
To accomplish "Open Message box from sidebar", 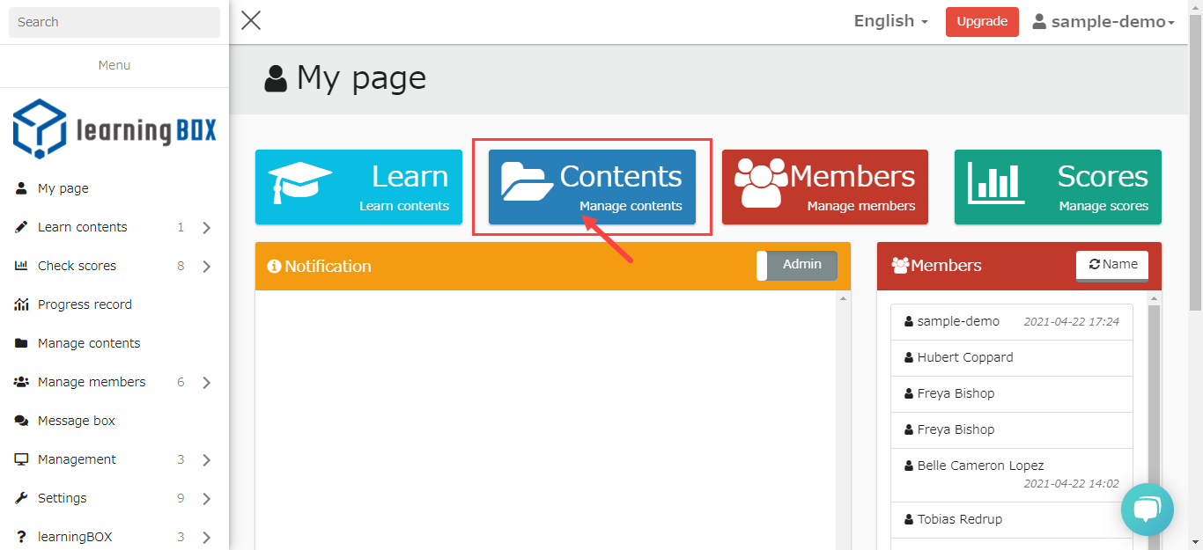I will pos(77,421).
